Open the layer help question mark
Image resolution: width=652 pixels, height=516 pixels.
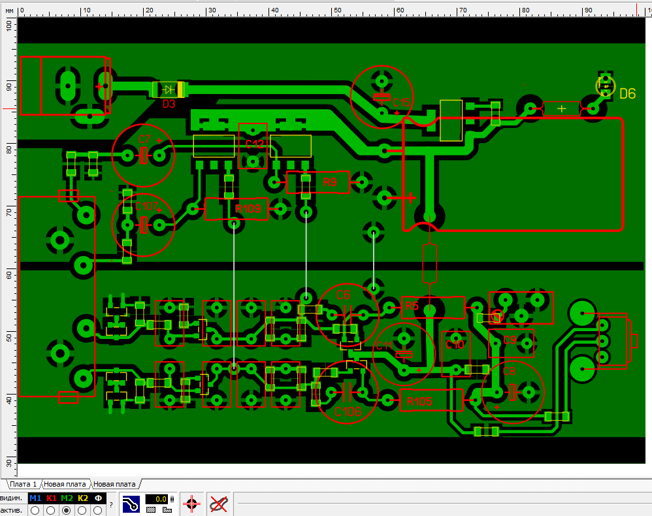coord(111,505)
